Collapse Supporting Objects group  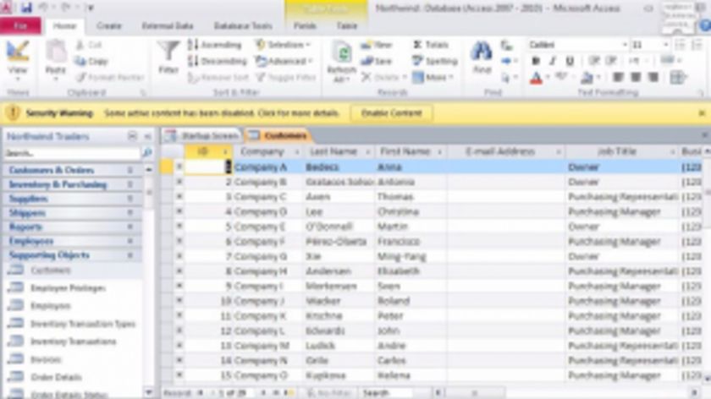(73, 255)
